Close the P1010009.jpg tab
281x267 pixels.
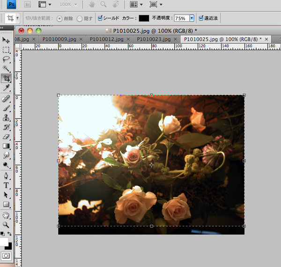pos(81,39)
